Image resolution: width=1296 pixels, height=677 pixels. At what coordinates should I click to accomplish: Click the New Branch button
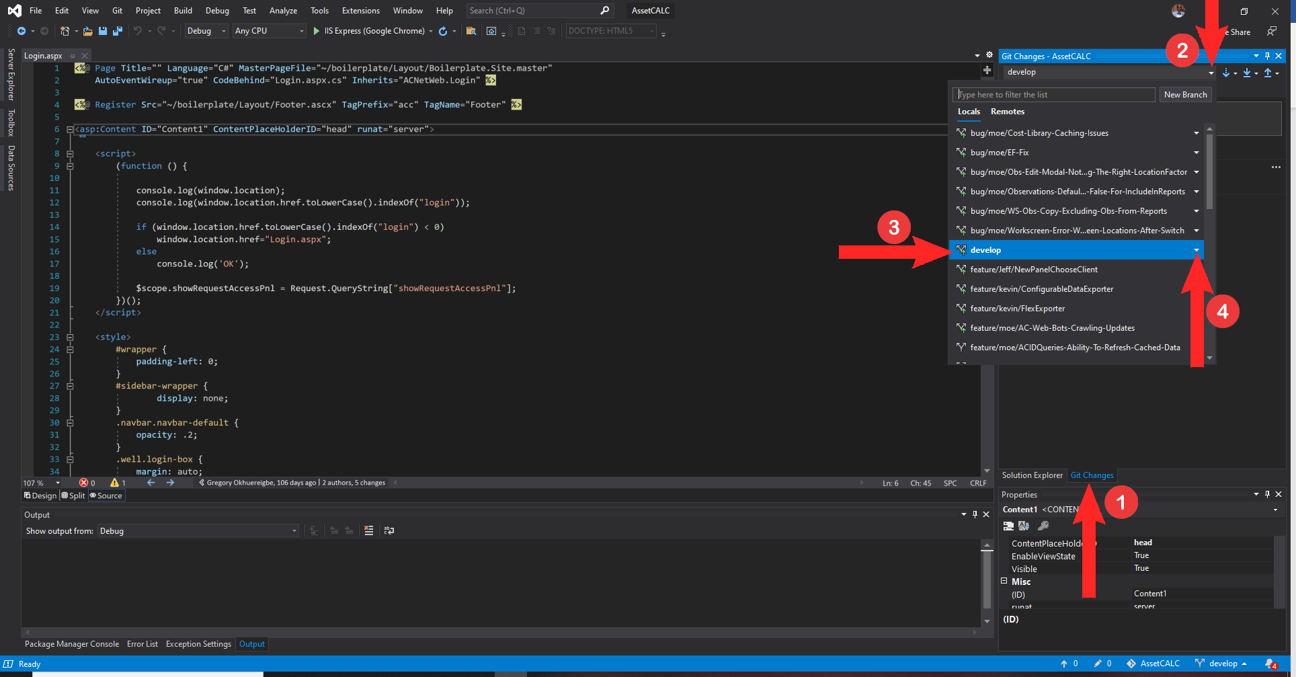pos(1185,95)
